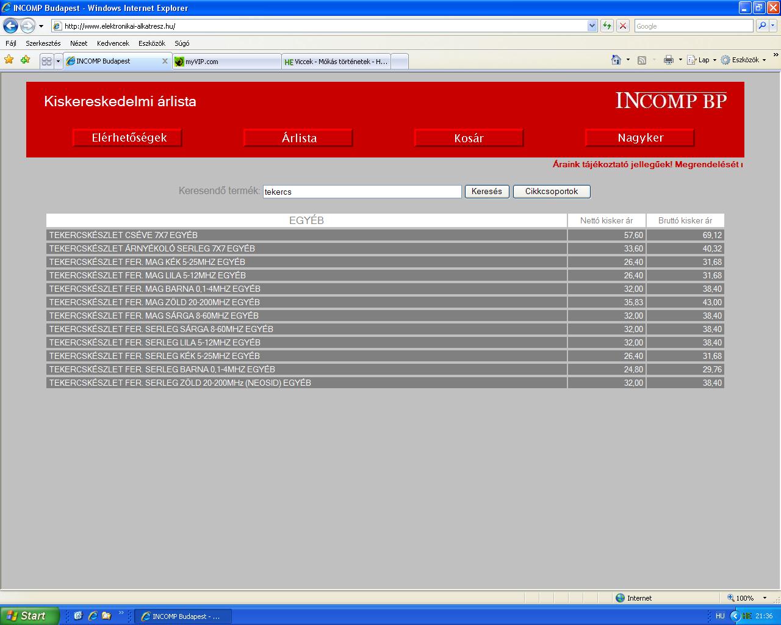Open the search provider dropdown arrow

pyautogui.click(x=773, y=26)
